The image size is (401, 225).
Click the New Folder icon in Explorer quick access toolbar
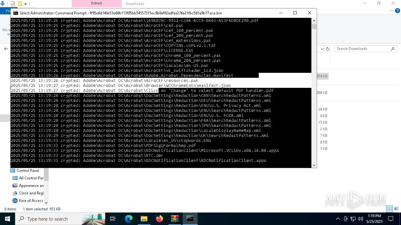[x=20, y=4]
